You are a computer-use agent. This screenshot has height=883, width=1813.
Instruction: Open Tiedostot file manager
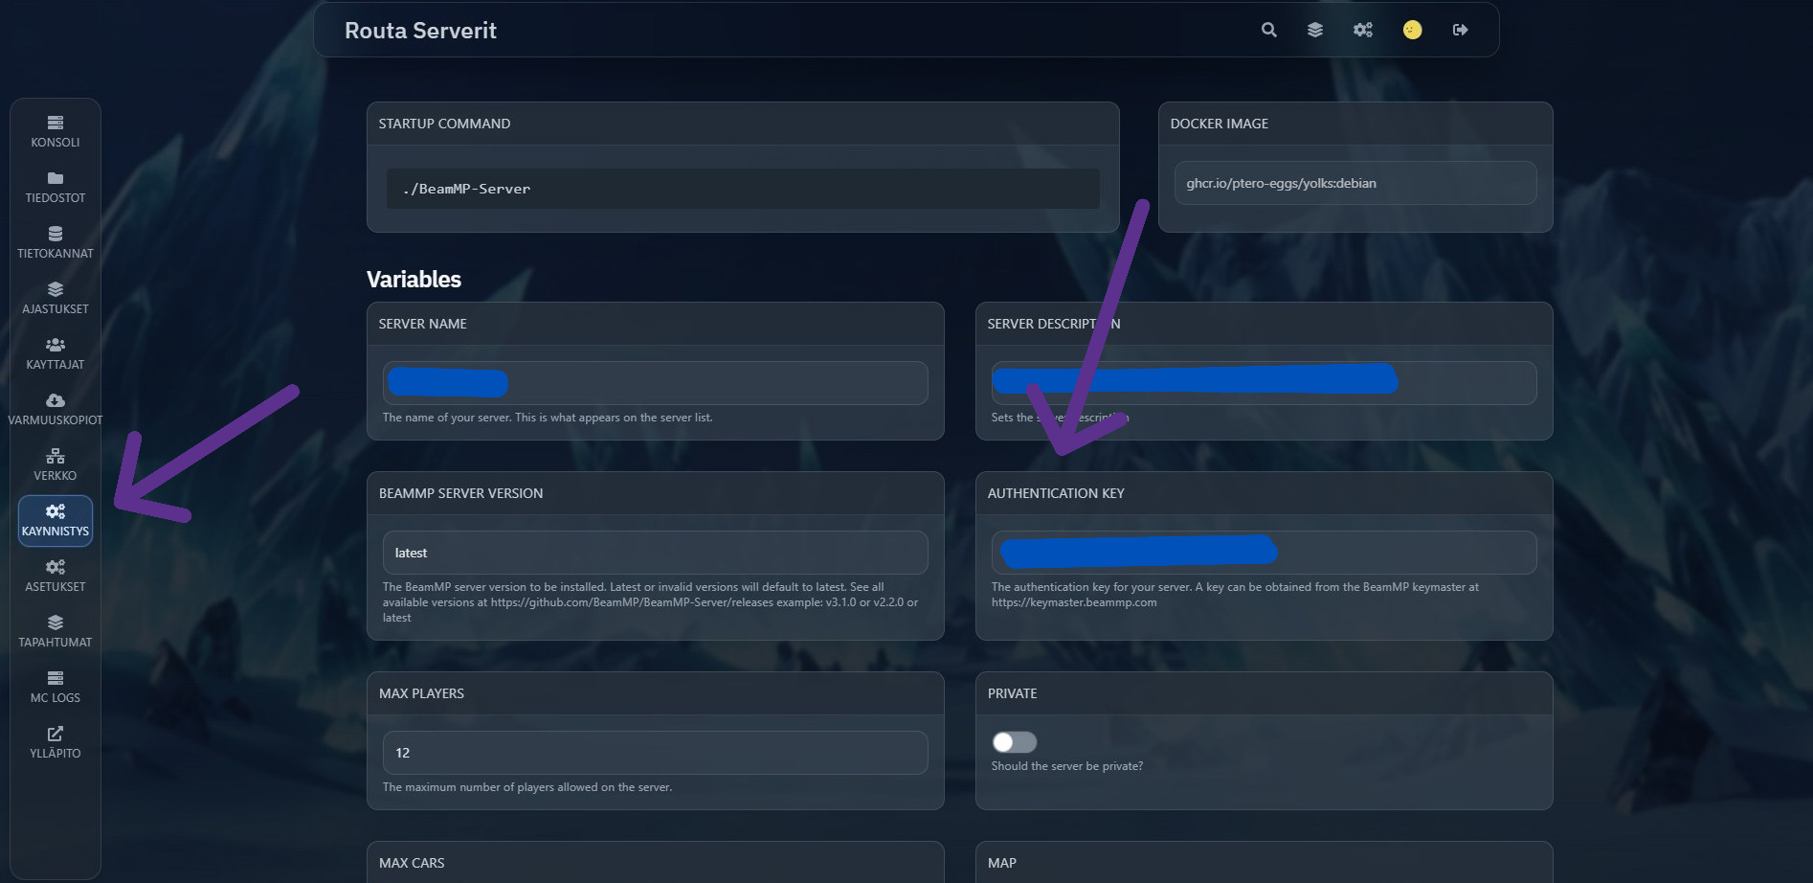pos(56,187)
